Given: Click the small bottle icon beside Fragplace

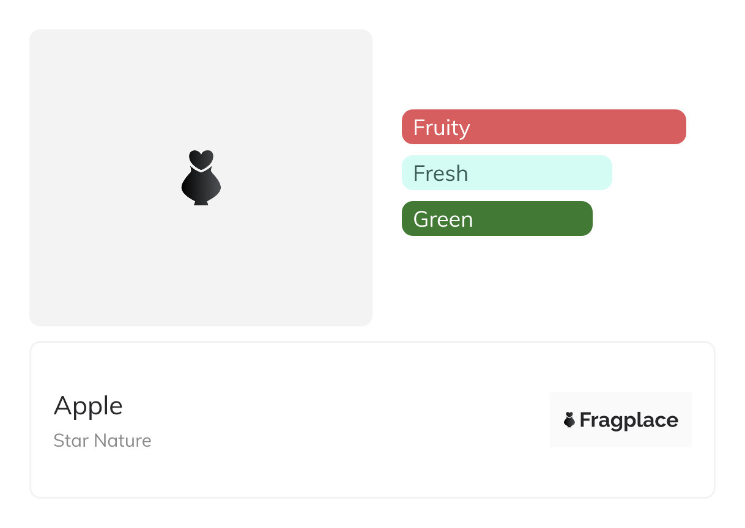Looking at the screenshot, I should click(569, 420).
